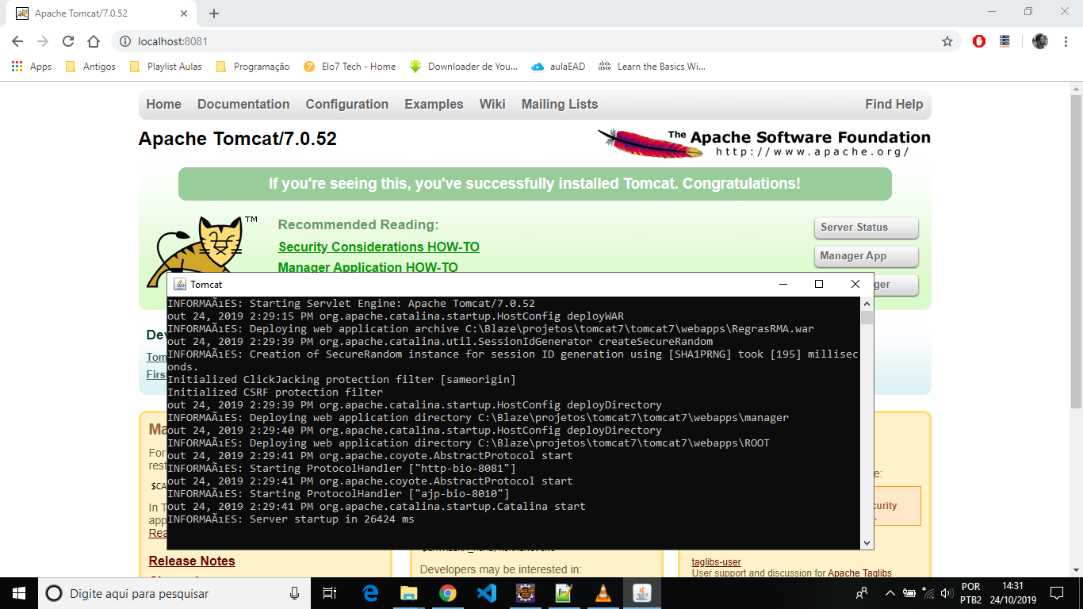This screenshot has width=1083, height=609.
Task: Open the Java EE IDE taskbar icon
Action: click(x=526, y=592)
